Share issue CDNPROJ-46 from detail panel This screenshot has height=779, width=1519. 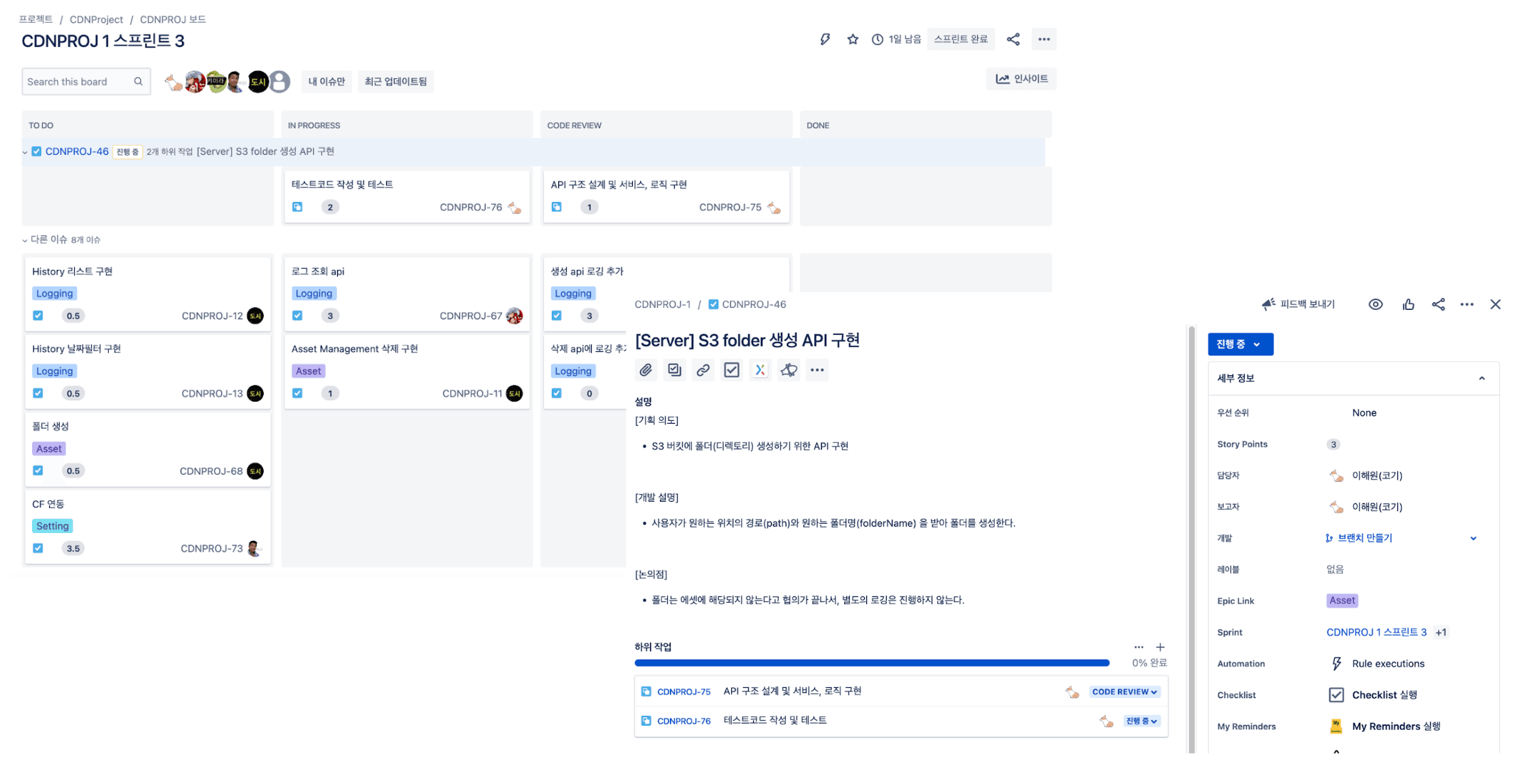click(1439, 304)
